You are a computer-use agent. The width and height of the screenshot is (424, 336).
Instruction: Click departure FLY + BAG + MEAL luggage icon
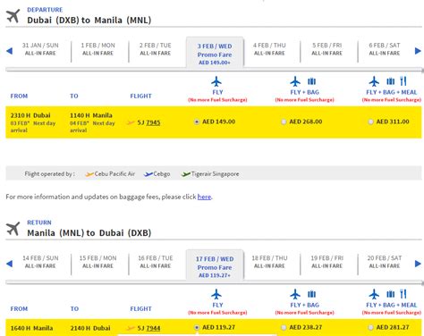390,81
